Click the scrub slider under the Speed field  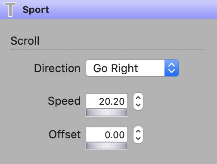tap(107, 112)
